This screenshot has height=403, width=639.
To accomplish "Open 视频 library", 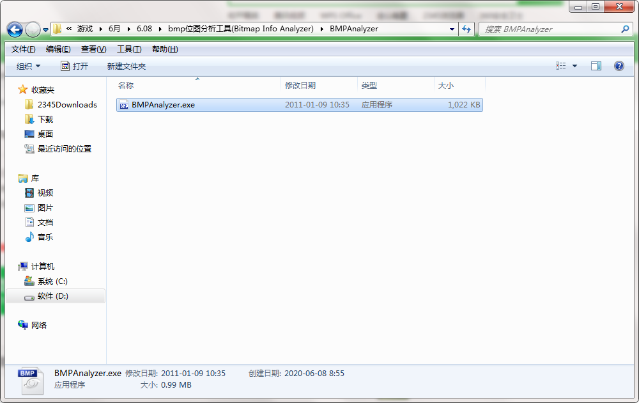I will click(x=45, y=193).
